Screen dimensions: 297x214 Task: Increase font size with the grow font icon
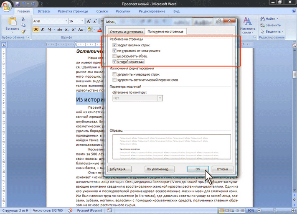point(89,21)
